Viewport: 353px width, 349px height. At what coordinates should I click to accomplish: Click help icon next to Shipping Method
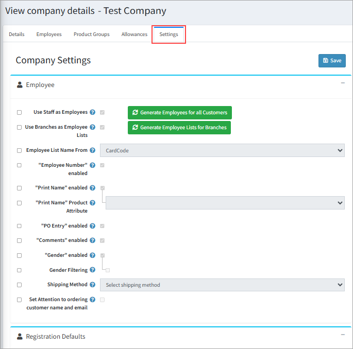pos(93,285)
